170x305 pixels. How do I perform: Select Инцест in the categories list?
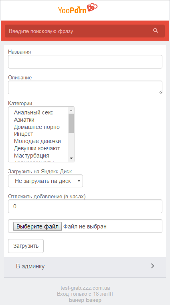(23, 134)
